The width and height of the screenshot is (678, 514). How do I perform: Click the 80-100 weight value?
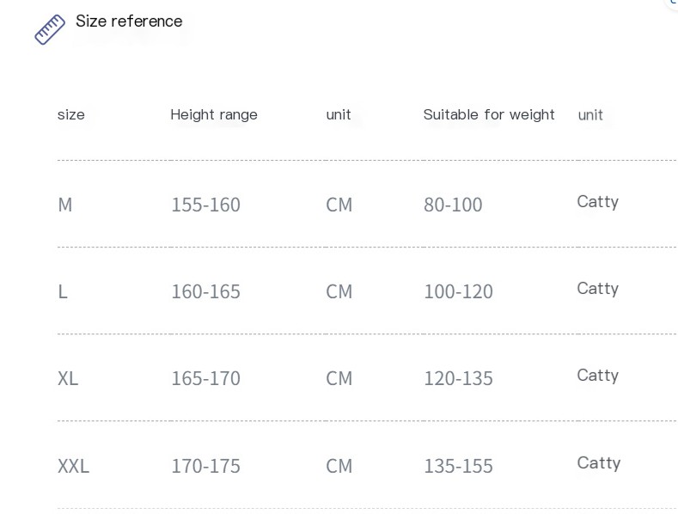[453, 205]
